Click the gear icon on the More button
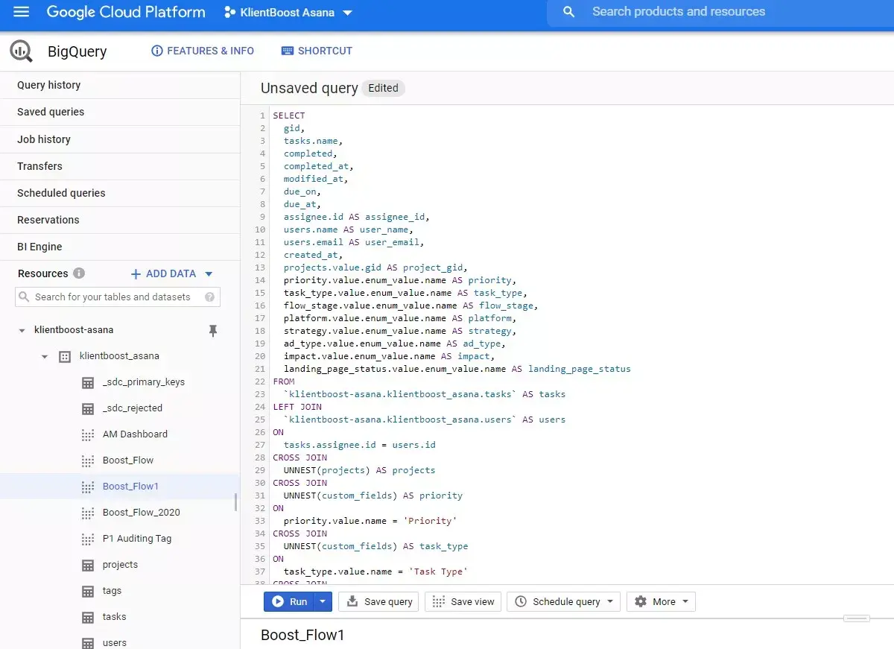 click(x=640, y=601)
